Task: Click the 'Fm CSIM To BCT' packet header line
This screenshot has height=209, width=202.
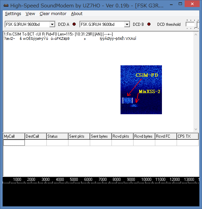Action: tap(58, 34)
